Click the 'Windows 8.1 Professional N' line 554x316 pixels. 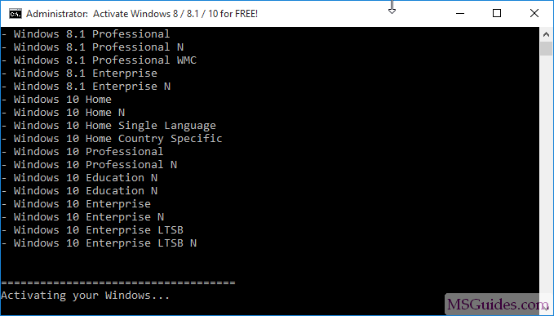(x=92, y=47)
